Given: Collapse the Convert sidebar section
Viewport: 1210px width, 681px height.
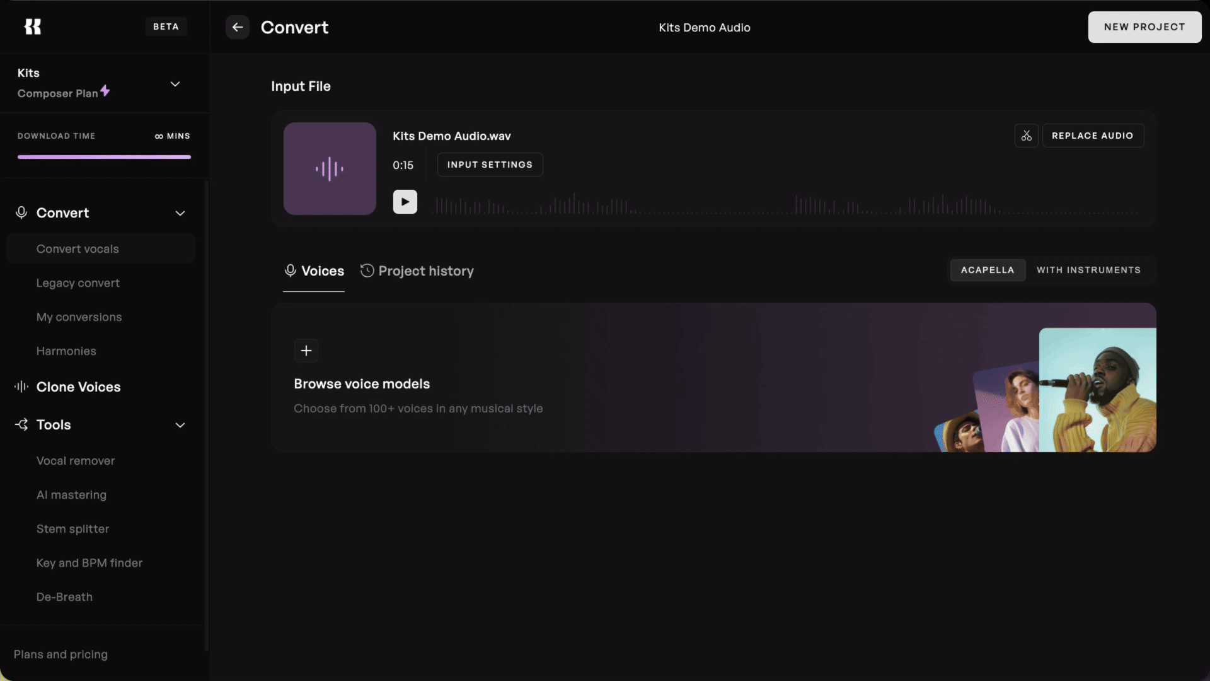Looking at the screenshot, I should (x=180, y=213).
